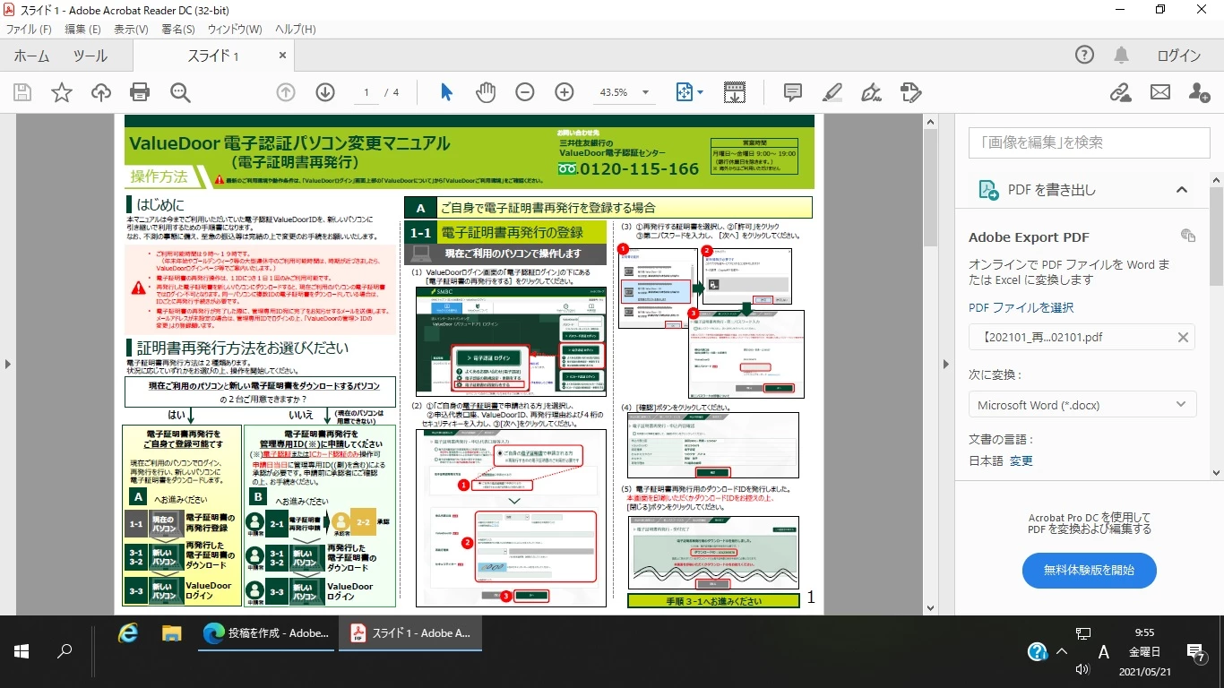Image resolution: width=1224 pixels, height=688 pixels.
Task: Click the stamp tool icon
Action: coord(910,92)
